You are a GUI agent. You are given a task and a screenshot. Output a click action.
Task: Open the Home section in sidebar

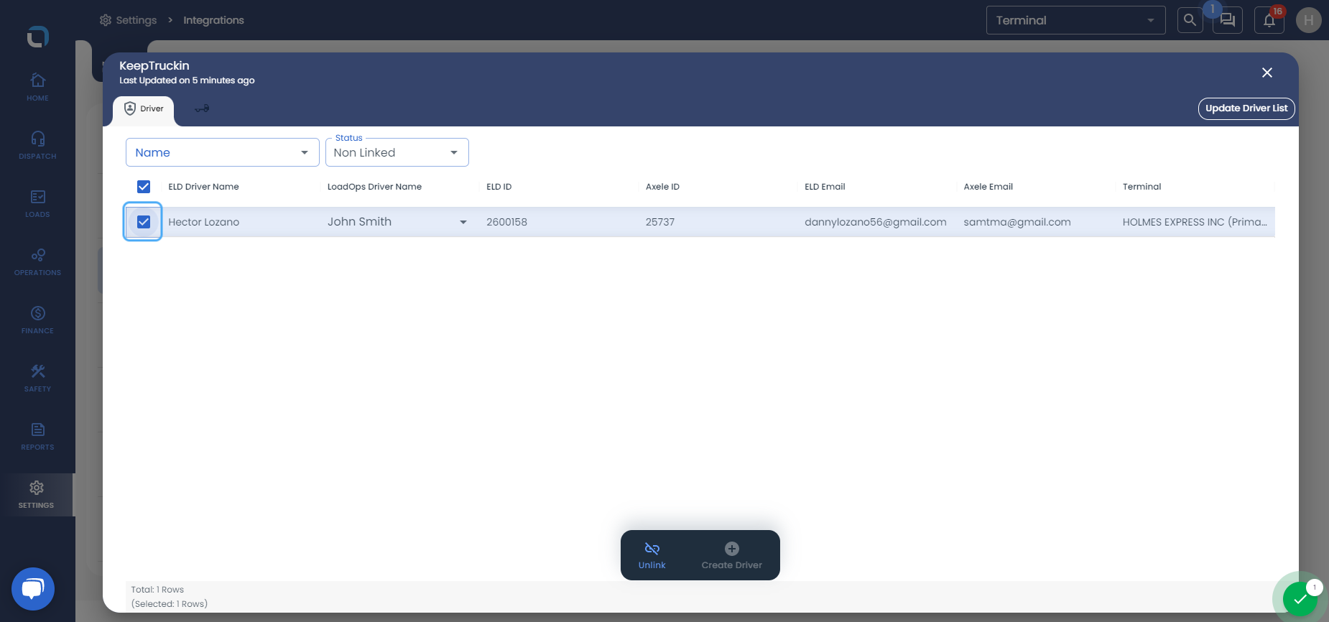(37, 87)
